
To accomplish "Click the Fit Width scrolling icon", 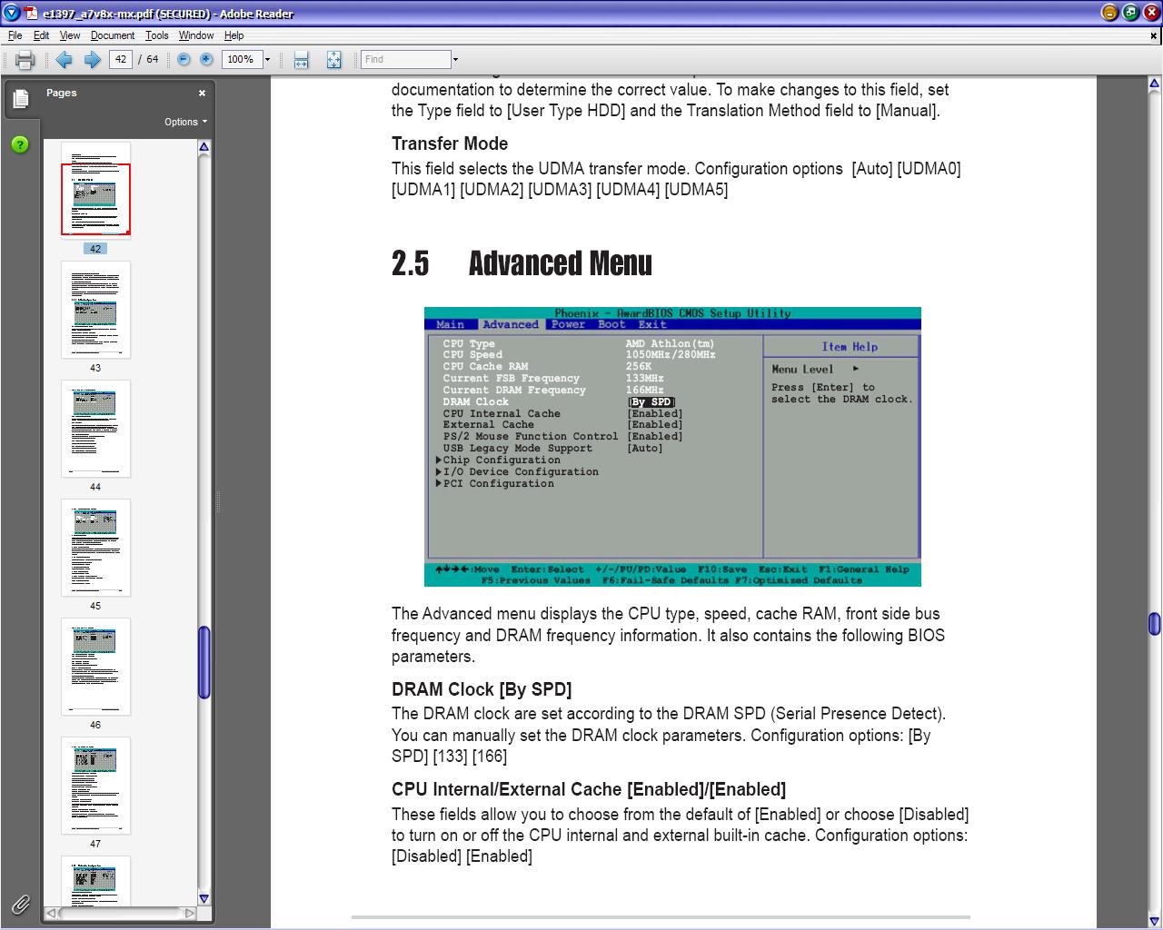I will click(x=302, y=60).
